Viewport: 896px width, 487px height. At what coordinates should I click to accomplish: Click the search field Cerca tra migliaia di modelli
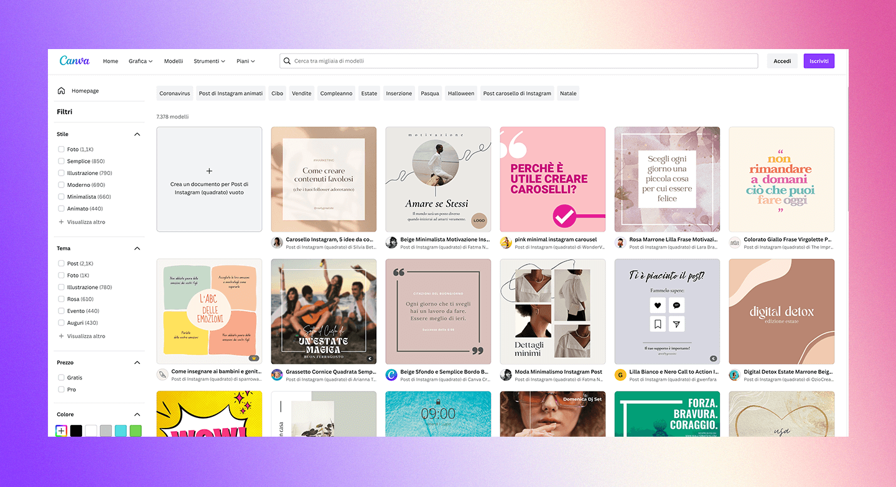(519, 61)
